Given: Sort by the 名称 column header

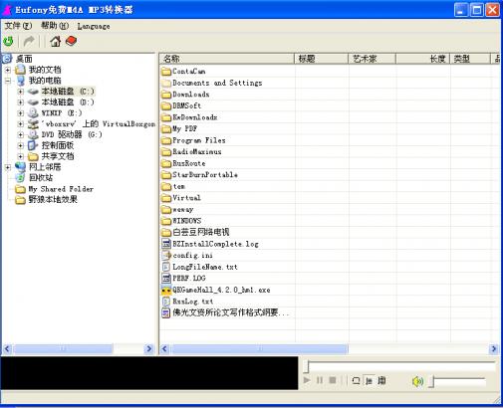Looking at the screenshot, I should (227, 59).
